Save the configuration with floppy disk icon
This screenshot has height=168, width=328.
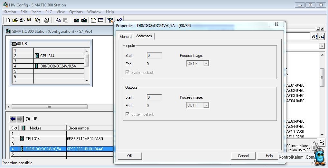point(29,20)
